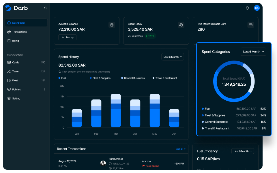
Task: Follow the See all transactions link
Action: click(x=180, y=149)
